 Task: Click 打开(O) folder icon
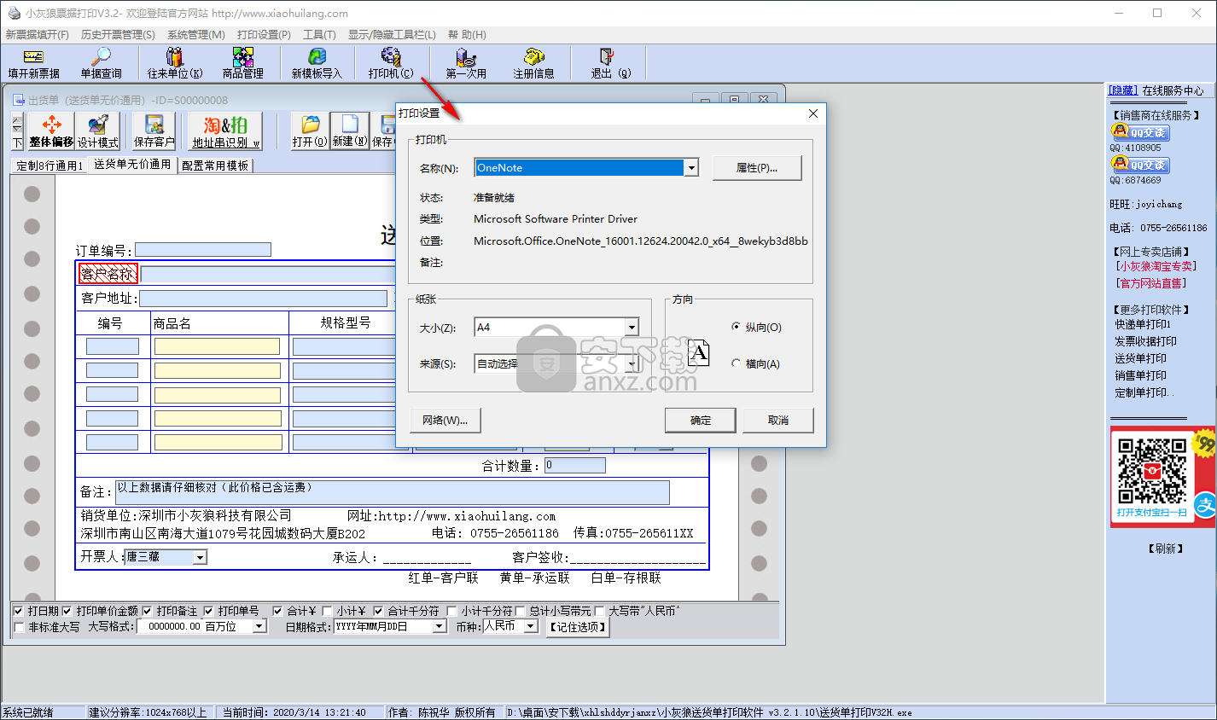(x=310, y=131)
